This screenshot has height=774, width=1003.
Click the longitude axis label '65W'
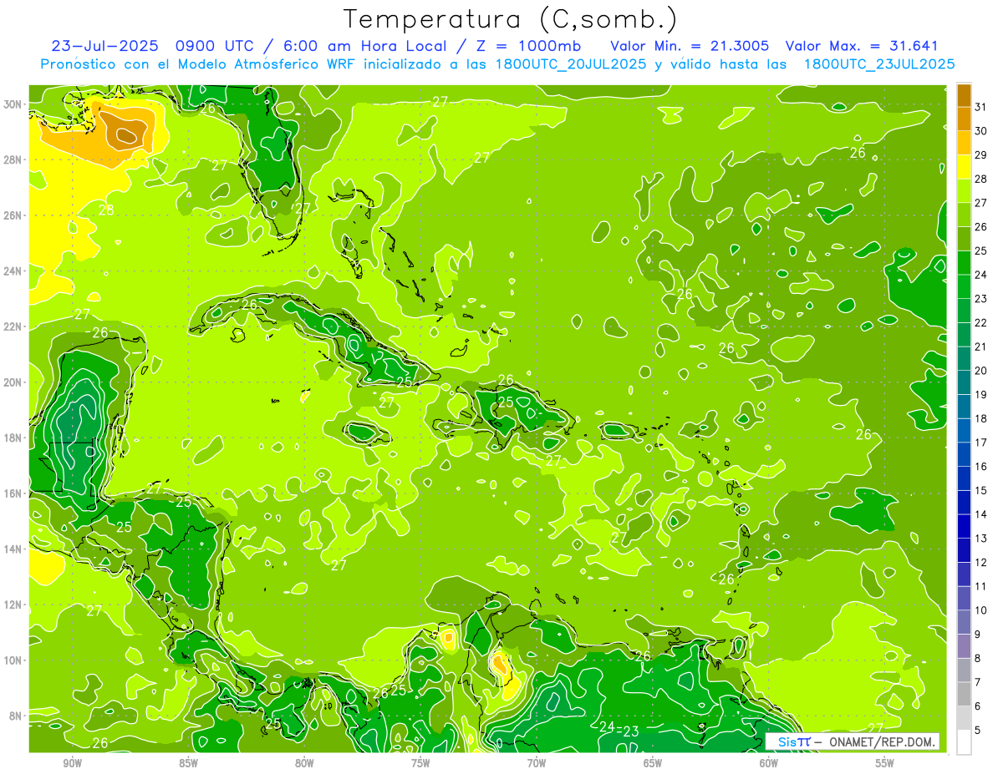point(653,763)
